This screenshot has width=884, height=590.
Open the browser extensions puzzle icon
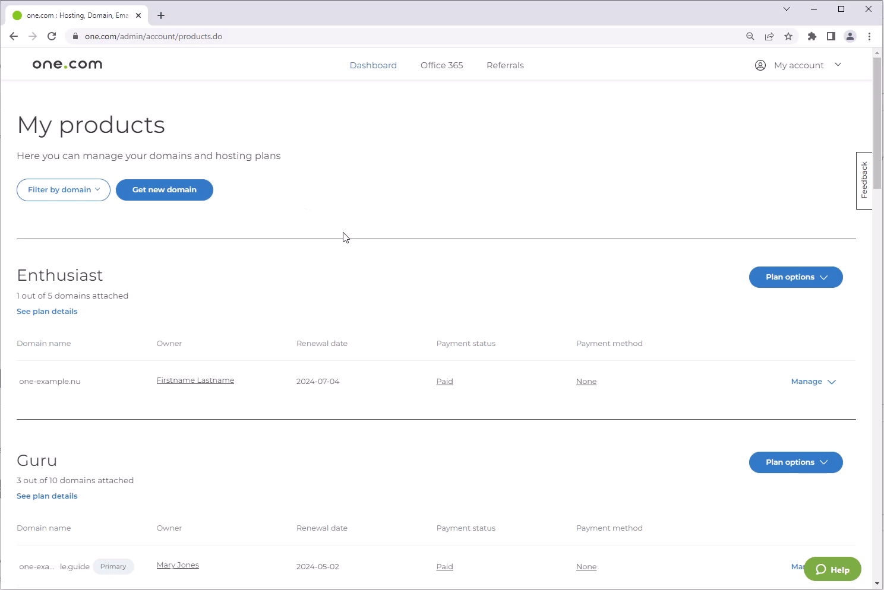812,36
